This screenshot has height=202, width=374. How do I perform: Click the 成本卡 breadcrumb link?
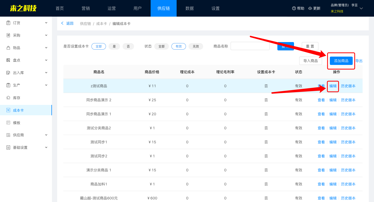102,24
